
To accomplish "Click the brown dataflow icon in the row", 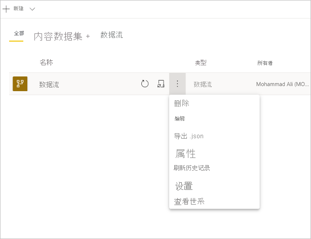I will (x=20, y=84).
